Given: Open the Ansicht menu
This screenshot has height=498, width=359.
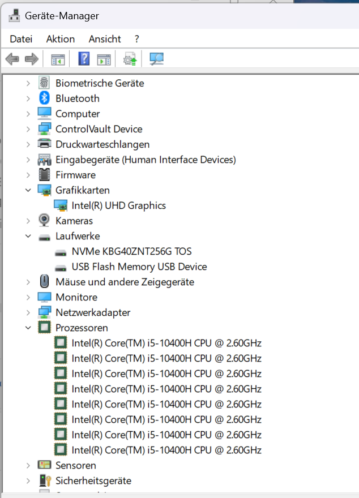Looking at the screenshot, I should [x=105, y=39].
